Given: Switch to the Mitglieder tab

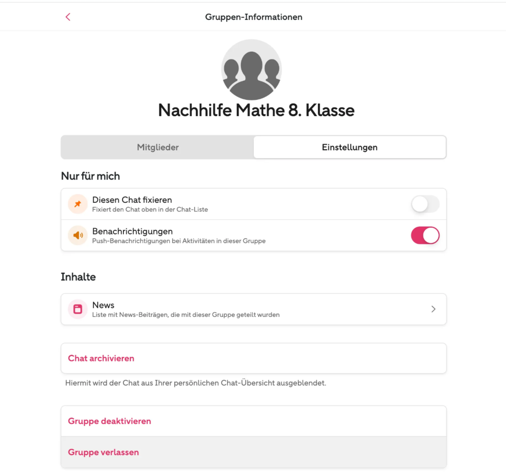Looking at the screenshot, I should (157, 147).
